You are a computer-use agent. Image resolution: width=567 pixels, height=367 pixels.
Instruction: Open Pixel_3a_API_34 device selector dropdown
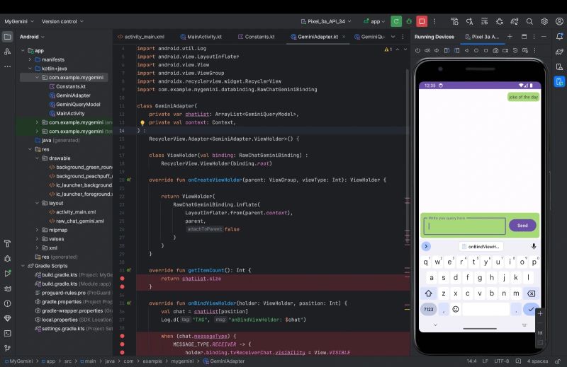tap(326, 21)
